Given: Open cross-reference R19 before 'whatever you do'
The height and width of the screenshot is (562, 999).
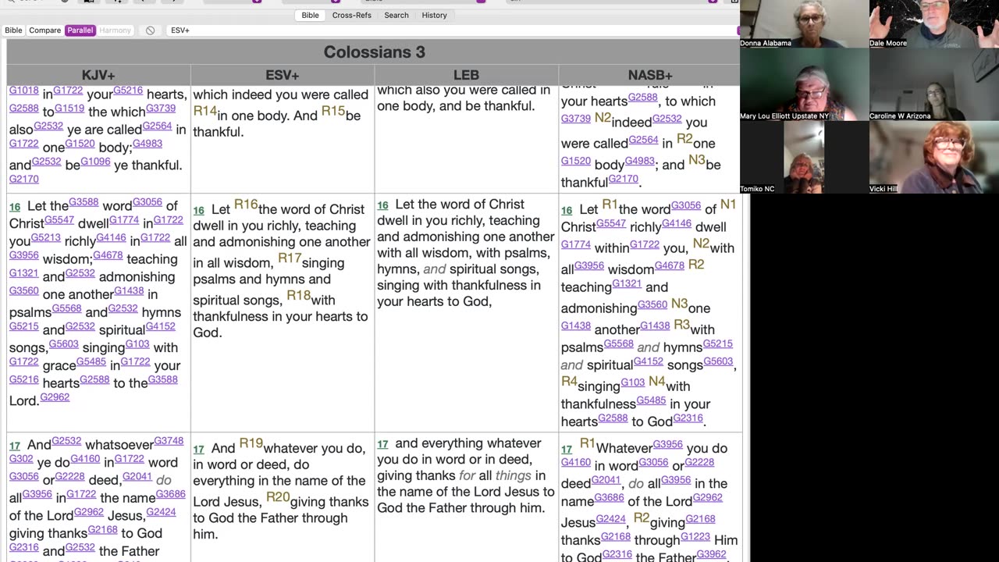Looking at the screenshot, I should tap(251, 443).
